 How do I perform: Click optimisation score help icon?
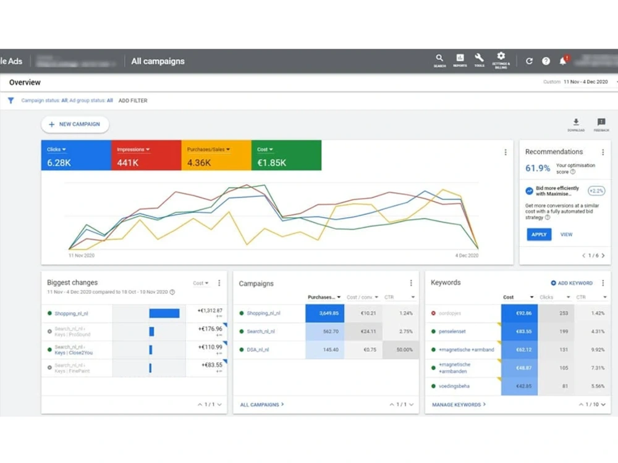pyautogui.click(x=573, y=172)
